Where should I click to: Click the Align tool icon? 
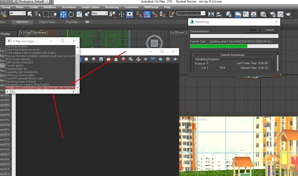click(219, 14)
